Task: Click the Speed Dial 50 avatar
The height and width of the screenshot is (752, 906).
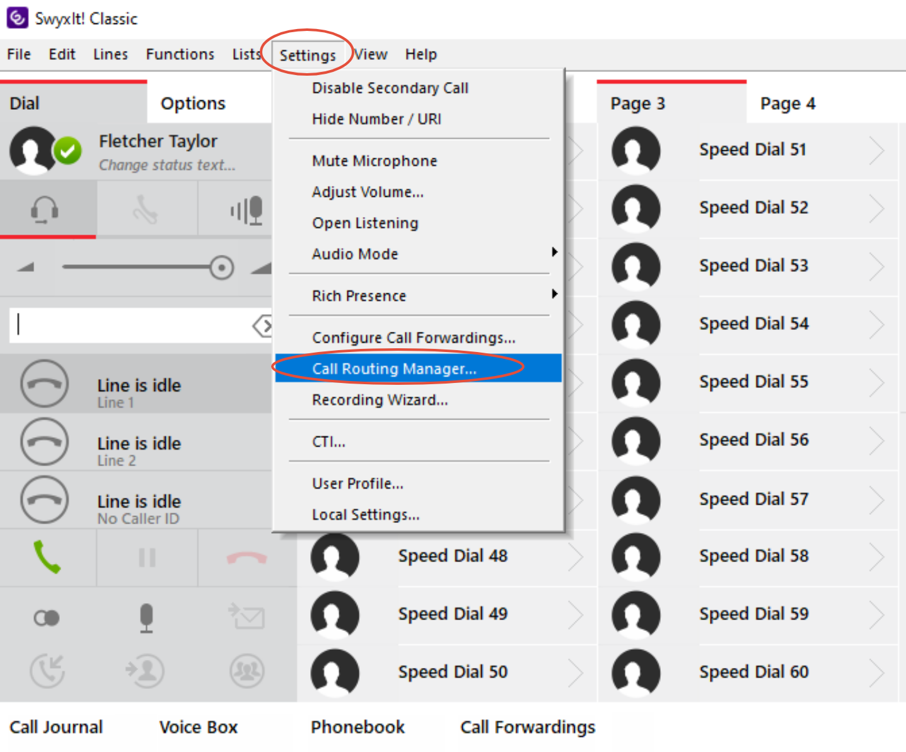Action: (335, 673)
